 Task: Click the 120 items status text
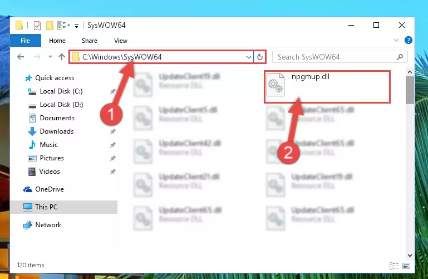click(31, 265)
